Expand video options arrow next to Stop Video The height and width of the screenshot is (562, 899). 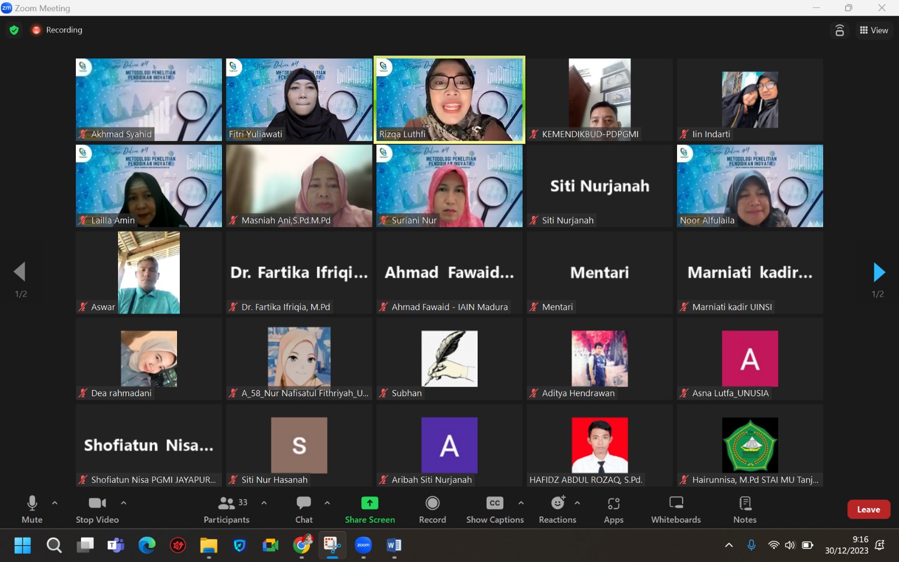click(x=124, y=503)
